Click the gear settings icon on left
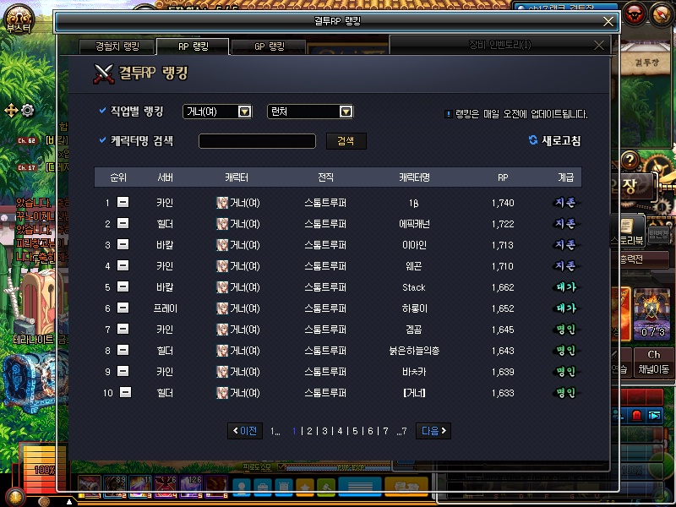This screenshot has height=507, width=676. pos(28,110)
